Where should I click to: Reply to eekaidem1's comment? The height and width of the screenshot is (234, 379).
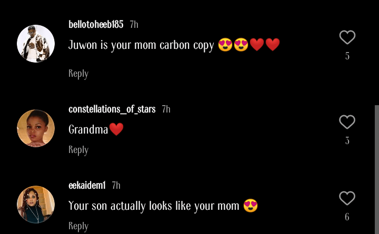78,226
